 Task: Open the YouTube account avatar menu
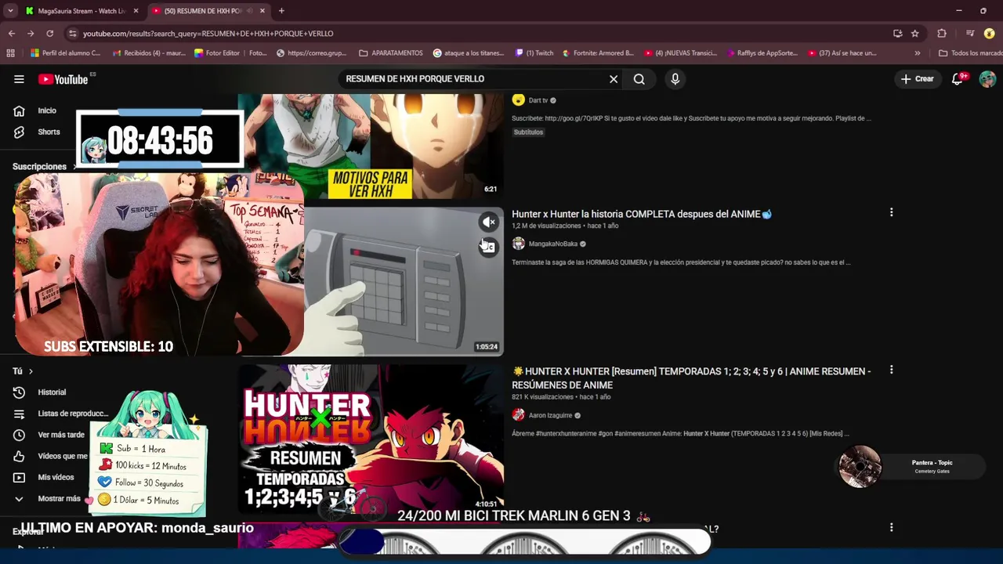[987, 79]
